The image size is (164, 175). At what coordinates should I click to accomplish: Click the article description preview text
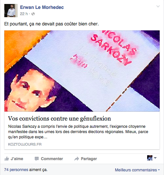click(x=78, y=132)
